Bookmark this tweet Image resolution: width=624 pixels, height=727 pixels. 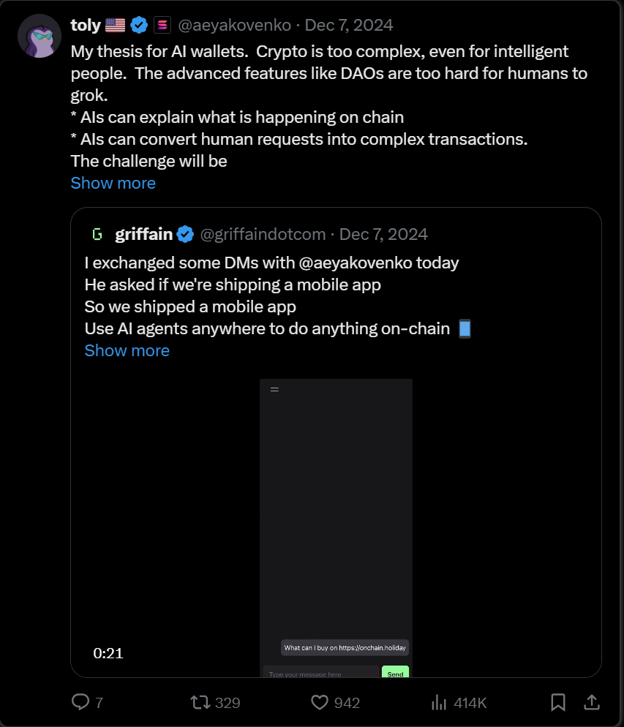[x=558, y=702]
